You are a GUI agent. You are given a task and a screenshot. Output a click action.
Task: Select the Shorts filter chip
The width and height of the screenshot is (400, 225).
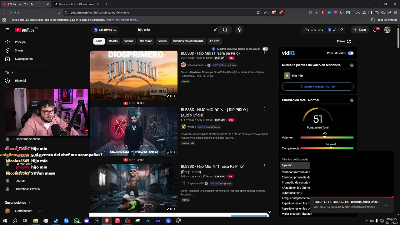tap(113, 41)
